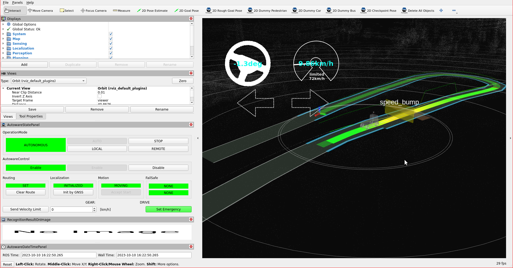
Task: Click the Clear Route button
Action: point(25,192)
